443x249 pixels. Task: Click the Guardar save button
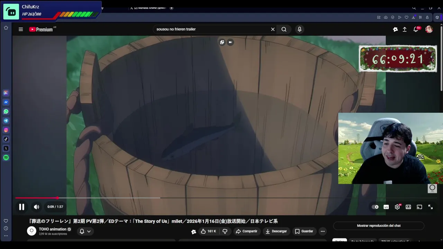(x=304, y=231)
